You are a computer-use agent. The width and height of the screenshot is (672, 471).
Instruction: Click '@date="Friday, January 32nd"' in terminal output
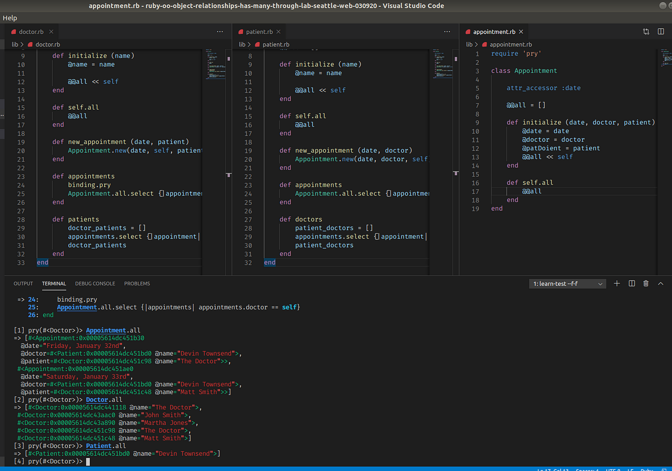click(73, 346)
